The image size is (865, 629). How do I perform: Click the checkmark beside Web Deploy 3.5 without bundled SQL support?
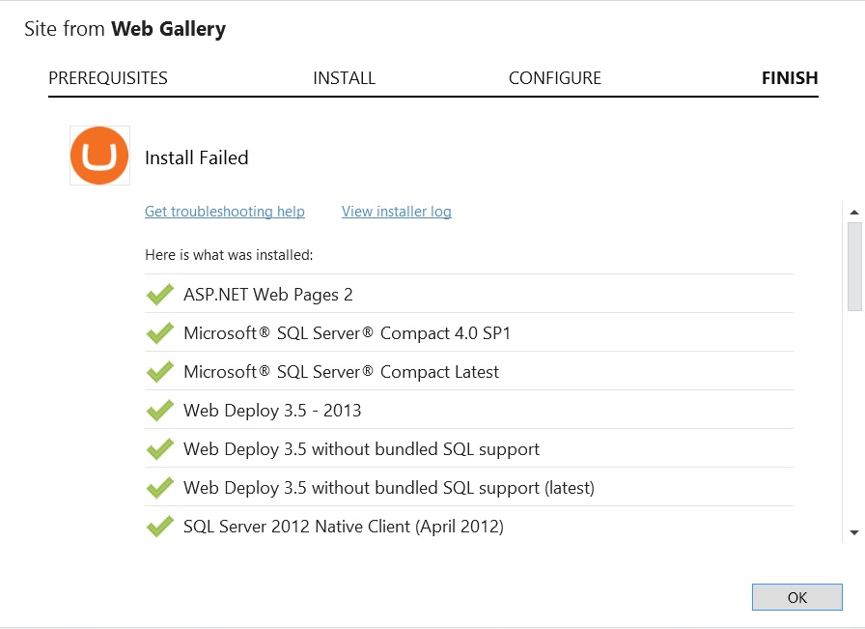tap(160, 449)
